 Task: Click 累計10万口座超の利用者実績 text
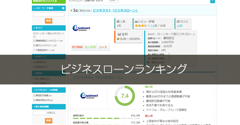(x=164, y=92)
